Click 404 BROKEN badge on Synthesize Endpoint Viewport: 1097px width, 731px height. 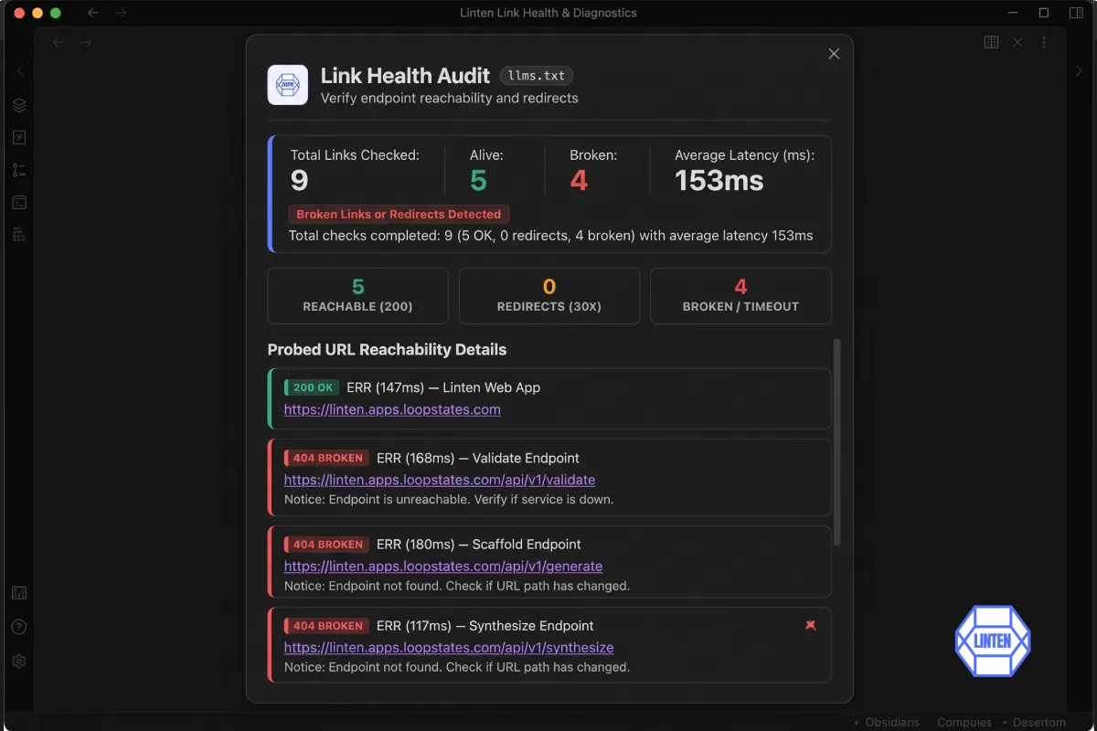(x=327, y=626)
